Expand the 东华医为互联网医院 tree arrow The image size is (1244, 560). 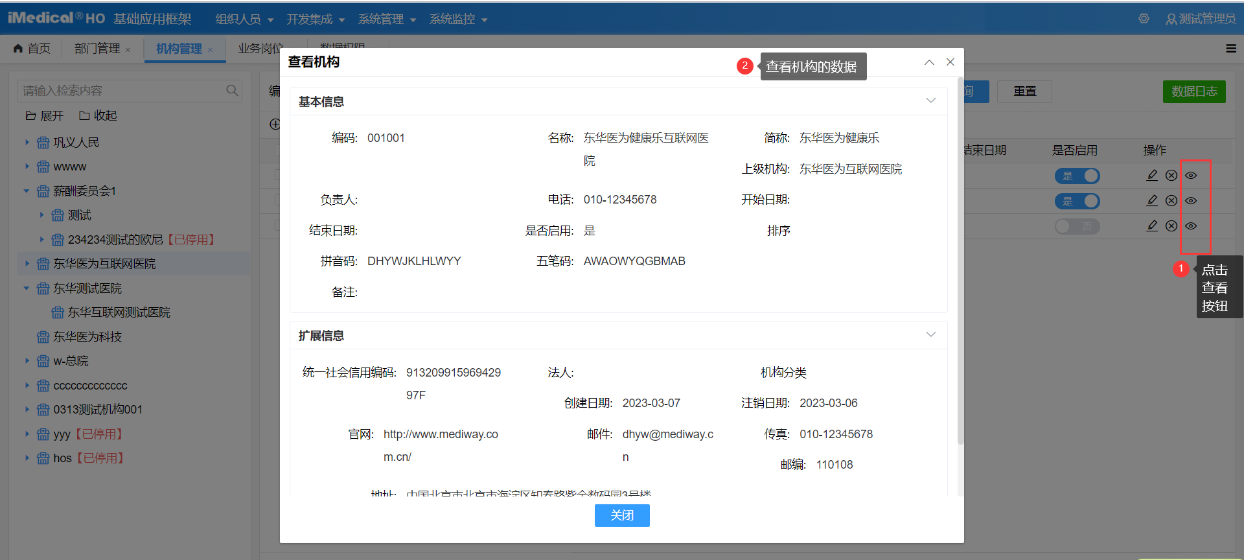[x=27, y=264]
